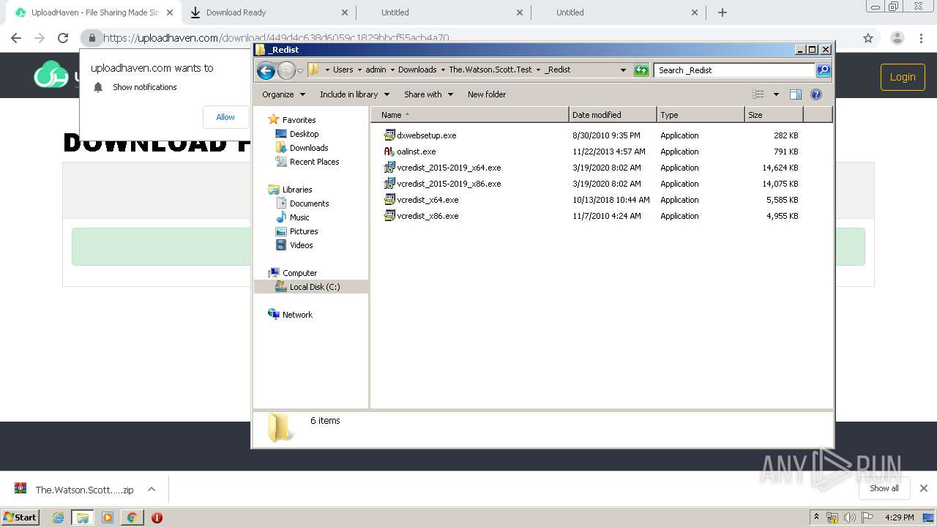This screenshot has height=527, width=937.
Task: Open Internet Explorer from taskbar
Action: 59,517
